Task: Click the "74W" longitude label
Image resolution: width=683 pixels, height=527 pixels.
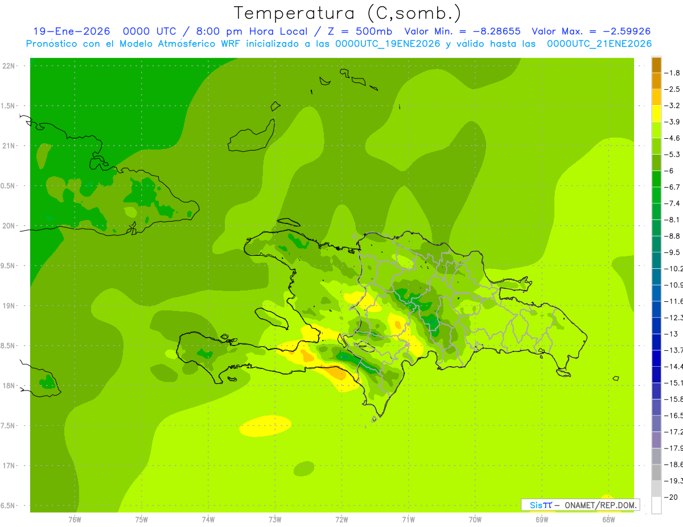Action: [208, 520]
